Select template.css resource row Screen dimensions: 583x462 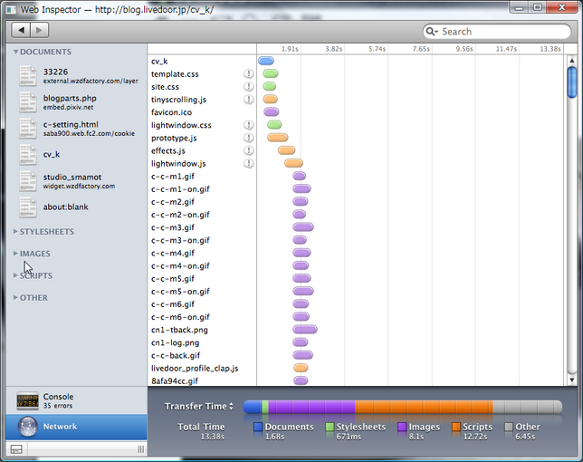click(x=202, y=74)
